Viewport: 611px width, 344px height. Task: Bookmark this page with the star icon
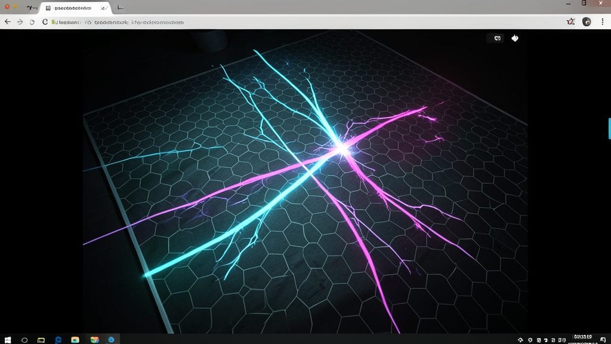[570, 22]
